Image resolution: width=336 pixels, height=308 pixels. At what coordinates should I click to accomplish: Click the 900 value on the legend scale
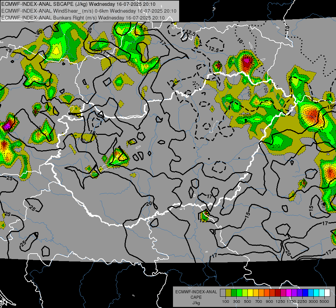(x=269, y=301)
